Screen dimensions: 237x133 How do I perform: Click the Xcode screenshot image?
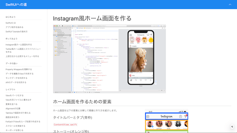[109, 59]
